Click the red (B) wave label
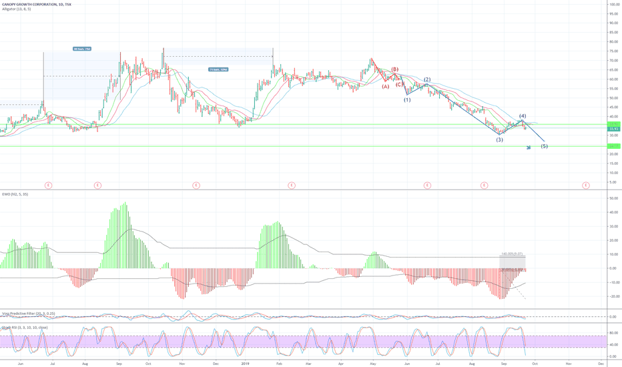The image size is (622, 367). [394, 69]
